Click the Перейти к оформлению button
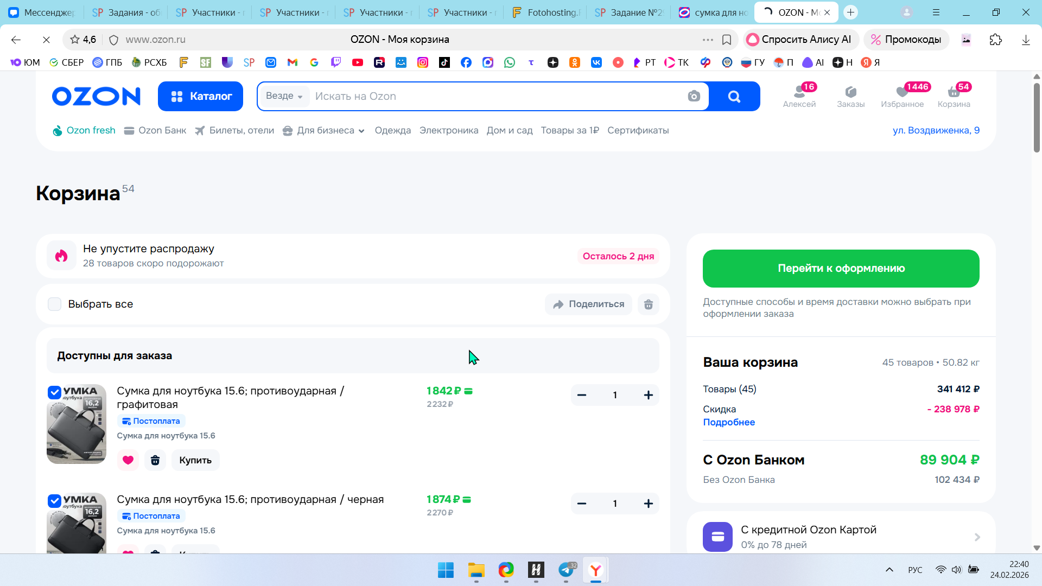The image size is (1042, 586). [841, 269]
